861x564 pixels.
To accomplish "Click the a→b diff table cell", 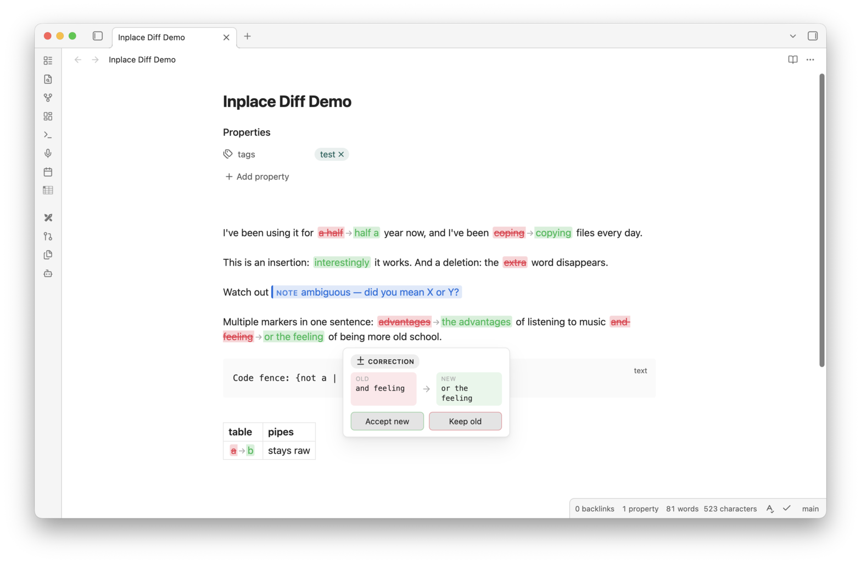I will point(242,450).
